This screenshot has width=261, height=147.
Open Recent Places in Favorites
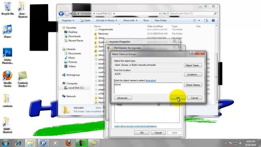click(x=75, y=41)
